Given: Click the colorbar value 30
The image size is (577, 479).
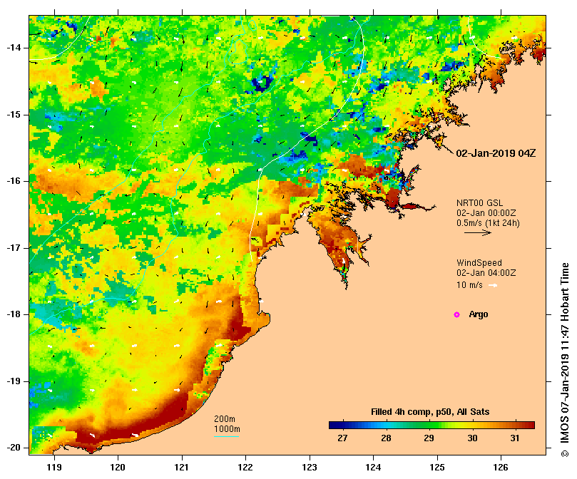Looking at the screenshot, I should [x=472, y=438].
